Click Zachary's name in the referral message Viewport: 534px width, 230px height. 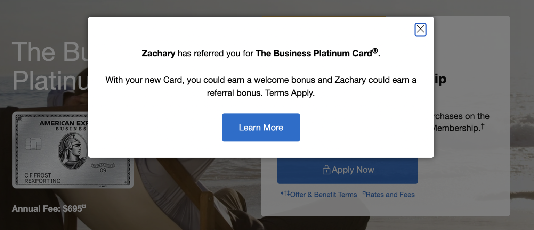pyautogui.click(x=159, y=53)
